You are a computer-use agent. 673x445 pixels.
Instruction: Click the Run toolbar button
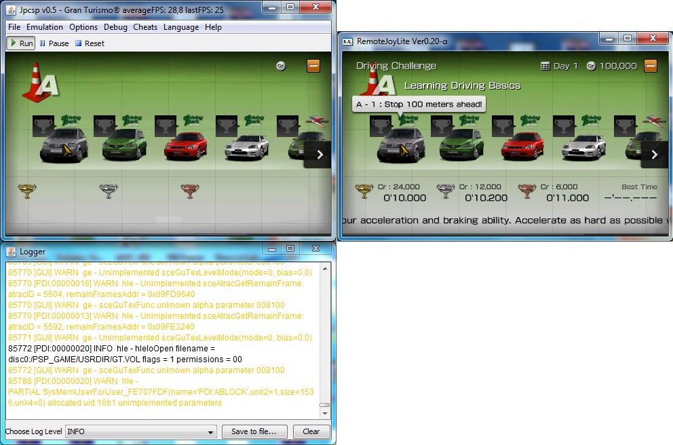click(21, 43)
